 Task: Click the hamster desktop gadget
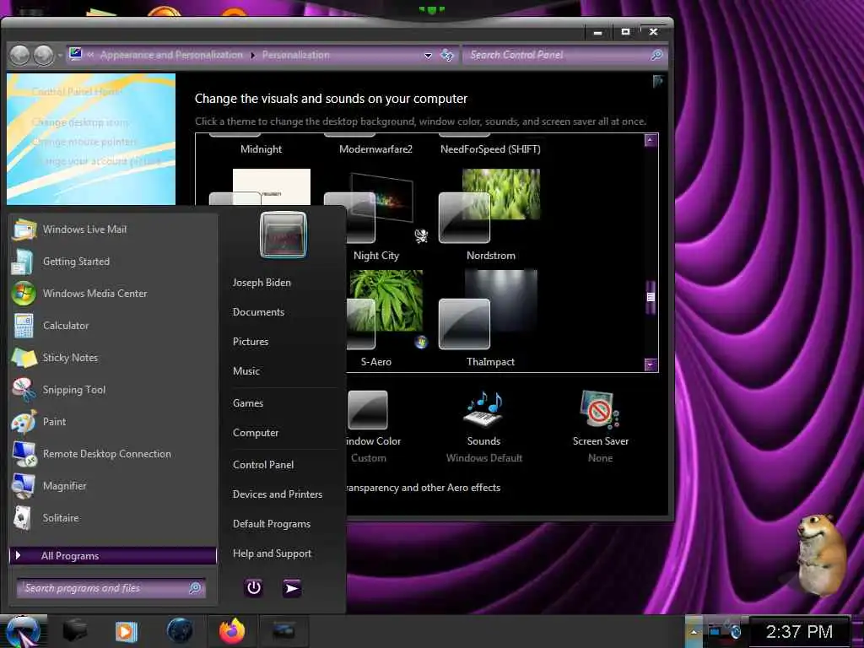[x=821, y=553]
